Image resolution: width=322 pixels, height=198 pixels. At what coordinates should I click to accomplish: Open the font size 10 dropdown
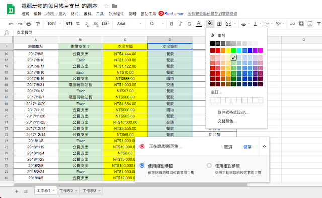[156, 24]
